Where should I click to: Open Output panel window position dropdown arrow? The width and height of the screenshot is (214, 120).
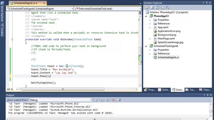tap(204, 95)
